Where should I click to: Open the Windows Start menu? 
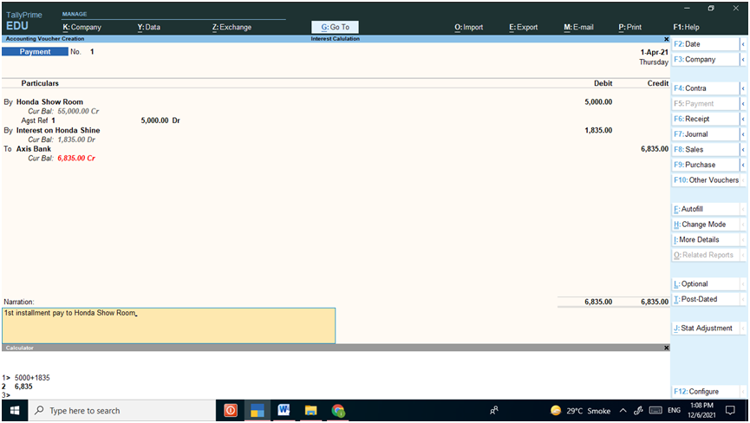point(15,411)
